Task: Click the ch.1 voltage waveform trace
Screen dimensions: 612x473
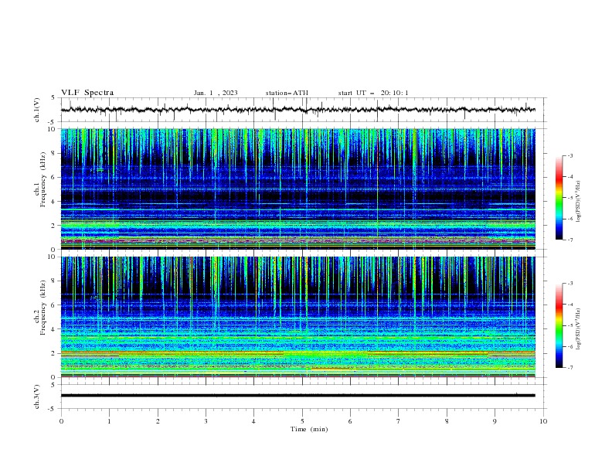Action: (297, 110)
